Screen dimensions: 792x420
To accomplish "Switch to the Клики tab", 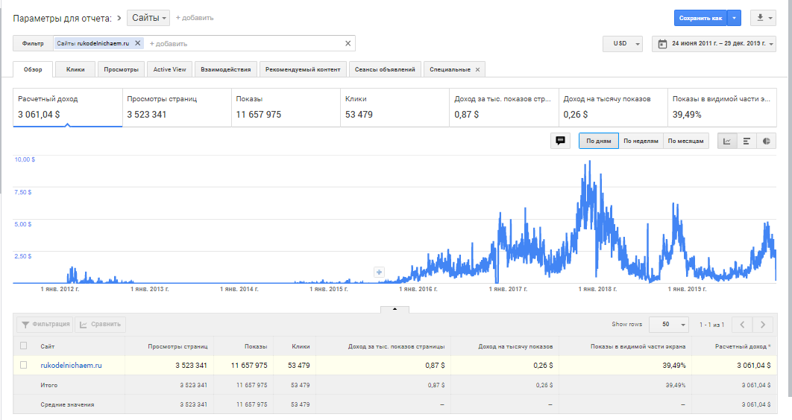I will point(75,69).
